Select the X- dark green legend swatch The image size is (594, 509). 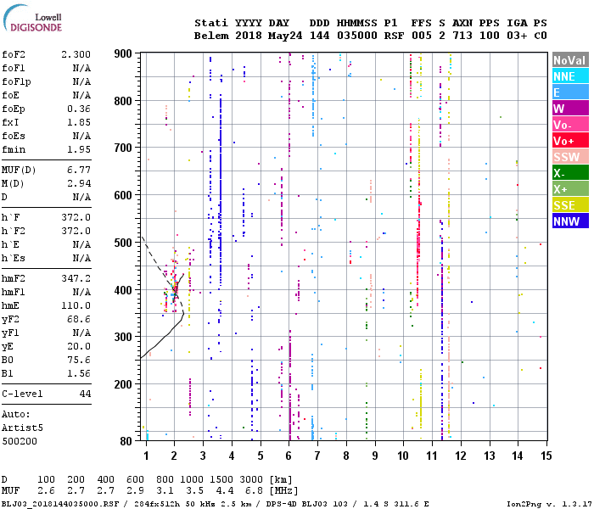click(x=570, y=173)
